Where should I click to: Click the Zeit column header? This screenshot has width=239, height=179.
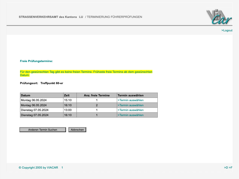[x=67, y=95]
